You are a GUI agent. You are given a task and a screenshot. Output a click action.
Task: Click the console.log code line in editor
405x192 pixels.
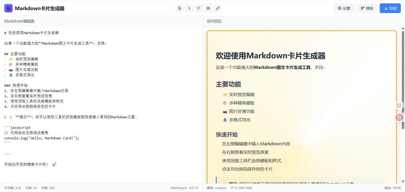click(x=42, y=138)
